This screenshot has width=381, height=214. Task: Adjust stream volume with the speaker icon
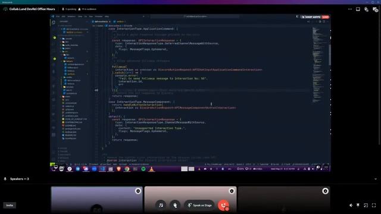point(351,205)
